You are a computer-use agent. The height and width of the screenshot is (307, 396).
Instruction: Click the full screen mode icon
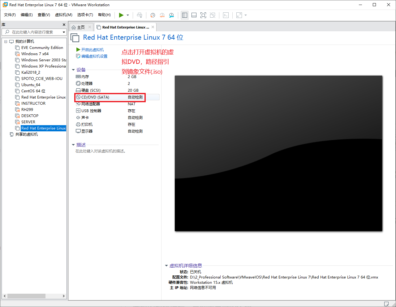(203, 15)
